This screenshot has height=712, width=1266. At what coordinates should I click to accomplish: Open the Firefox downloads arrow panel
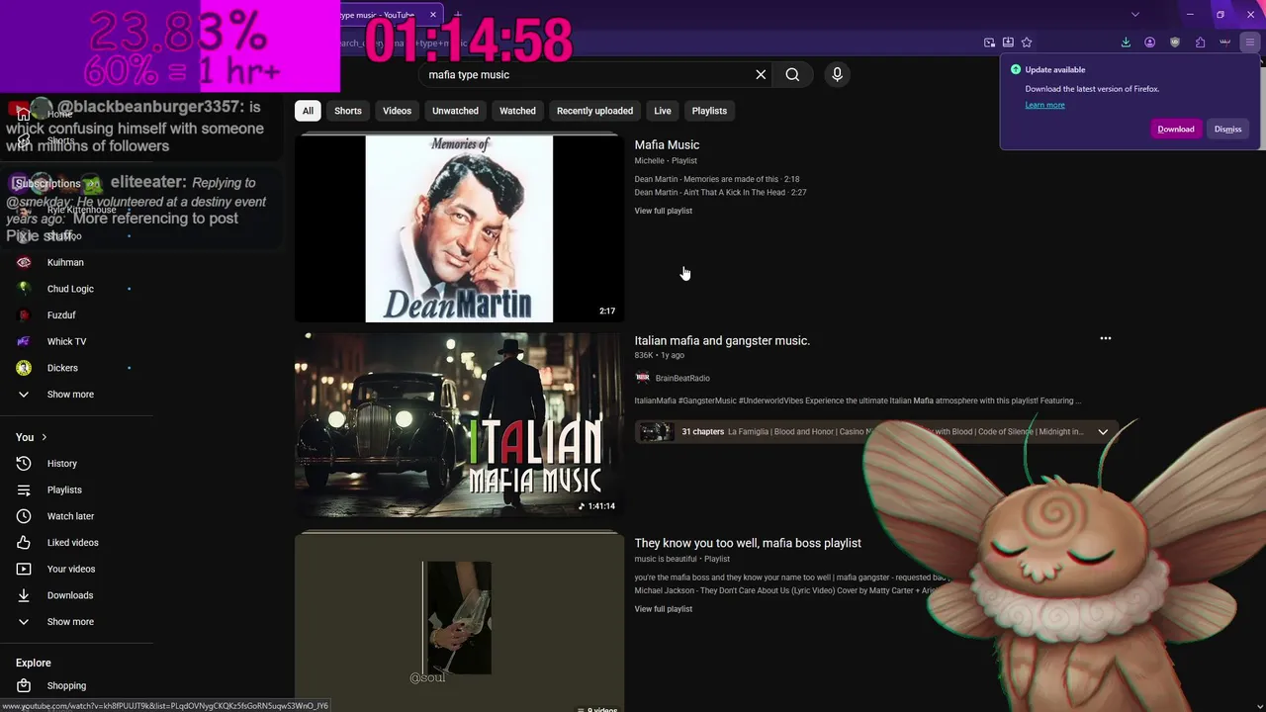(1126, 43)
